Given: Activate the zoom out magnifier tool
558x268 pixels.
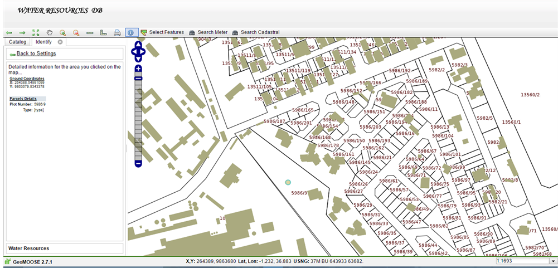Looking at the screenshot, I should click(x=76, y=33).
